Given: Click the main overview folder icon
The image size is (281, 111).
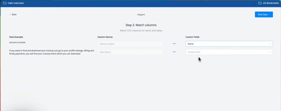Looking at the screenshot, I should tap(5, 3).
